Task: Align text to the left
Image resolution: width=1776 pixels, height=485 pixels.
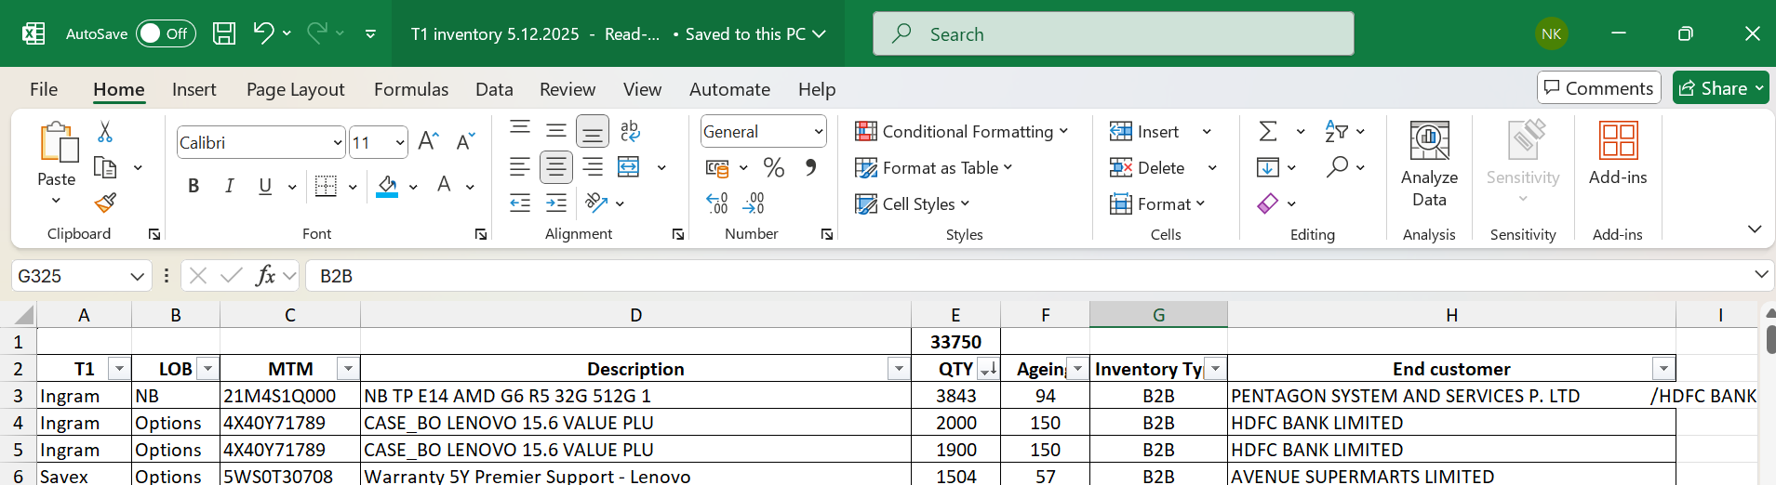Action: click(x=520, y=167)
